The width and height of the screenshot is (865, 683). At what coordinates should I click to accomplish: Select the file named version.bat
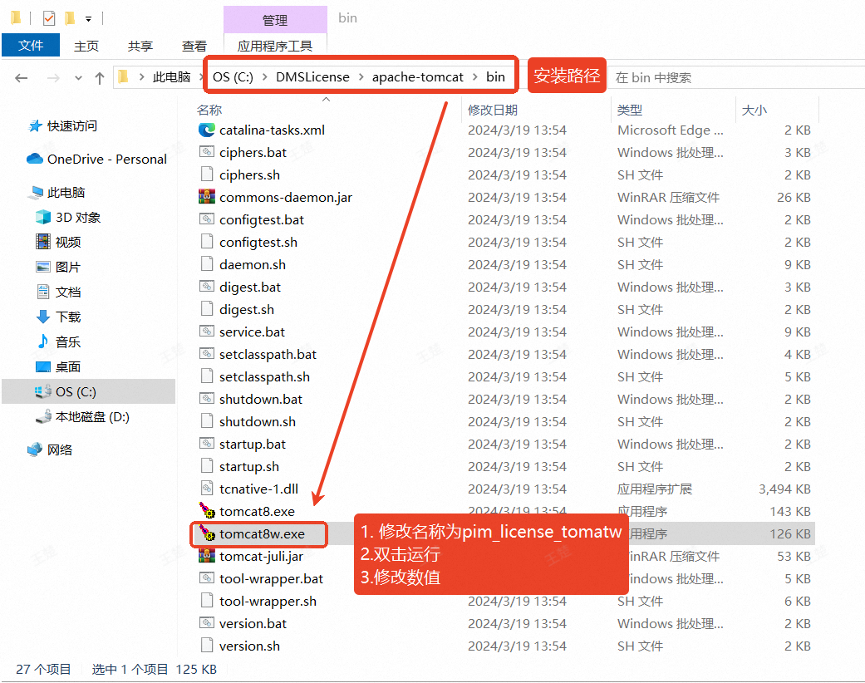point(253,623)
